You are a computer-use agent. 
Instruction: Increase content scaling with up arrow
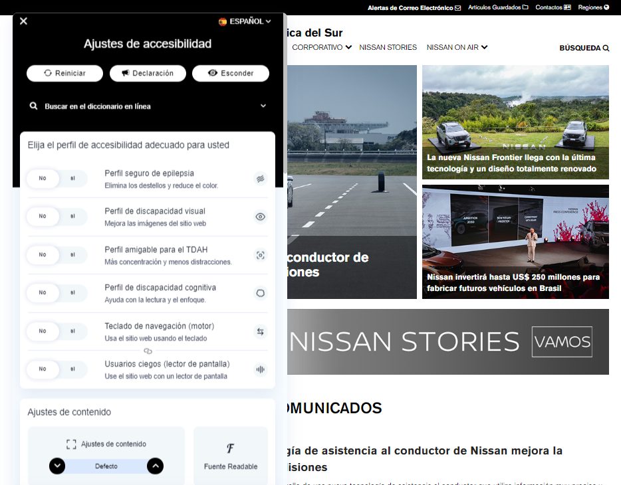[x=155, y=466]
